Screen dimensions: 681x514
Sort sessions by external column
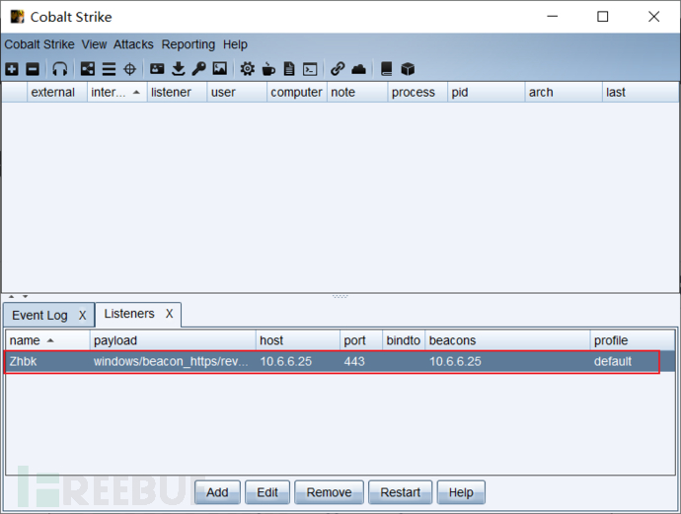click(x=57, y=92)
